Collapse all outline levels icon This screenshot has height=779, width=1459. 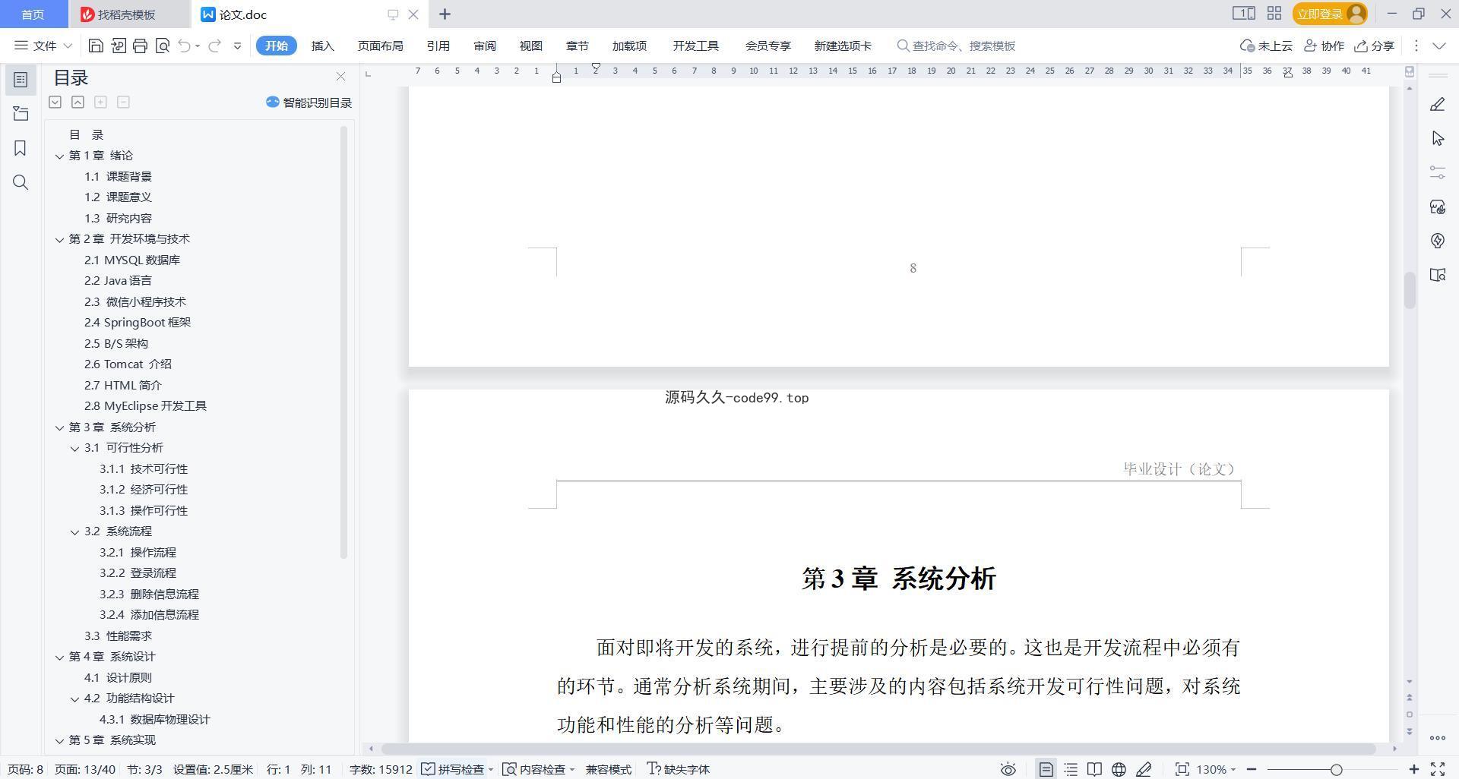click(x=78, y=102)
